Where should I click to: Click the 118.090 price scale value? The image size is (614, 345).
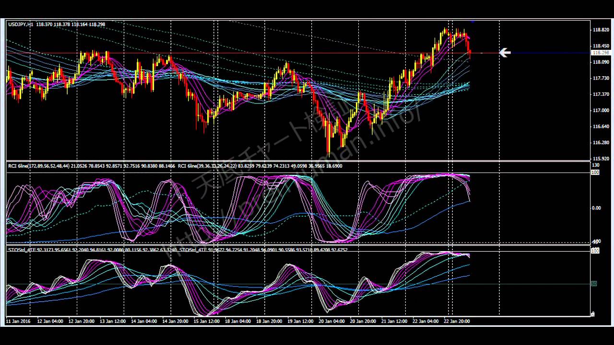601,62
